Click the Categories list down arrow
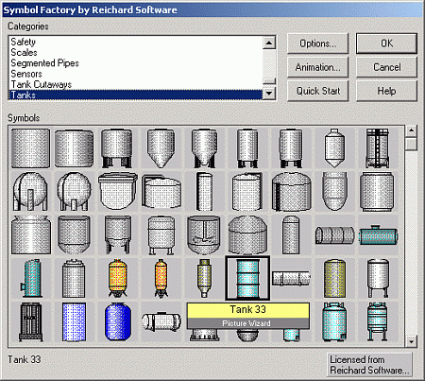Viewport: 425px width, 381px height. pyautogui.click(x=269, y=94)
